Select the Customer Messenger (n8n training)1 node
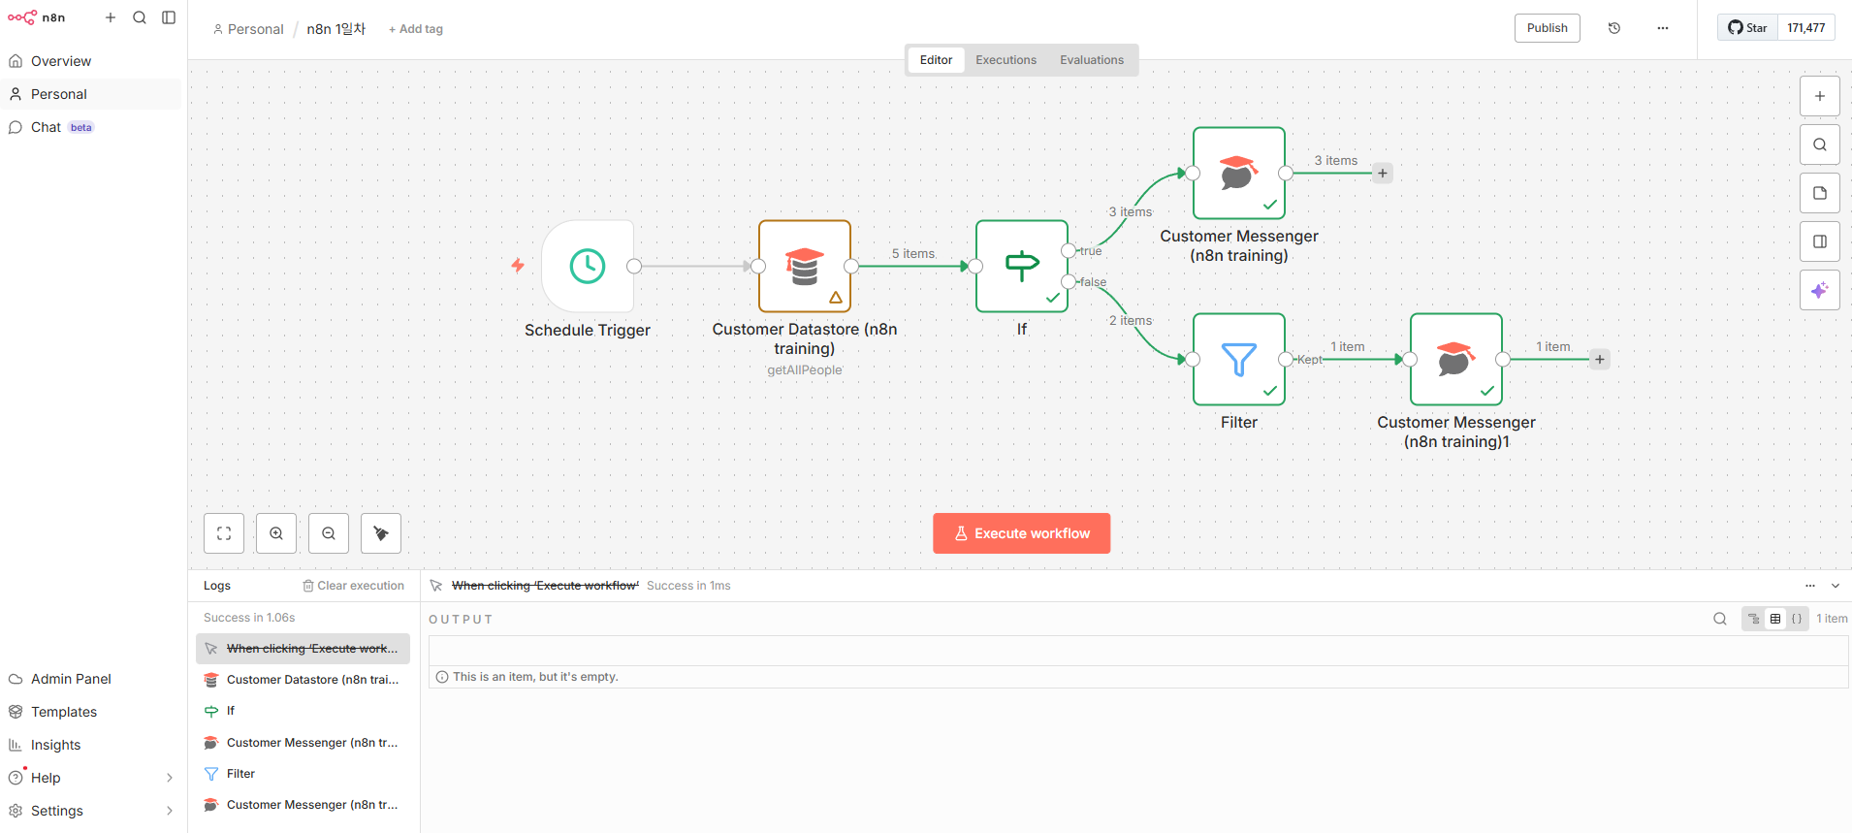Viewport: 1852px width, 833px height. coord(1456,359)
